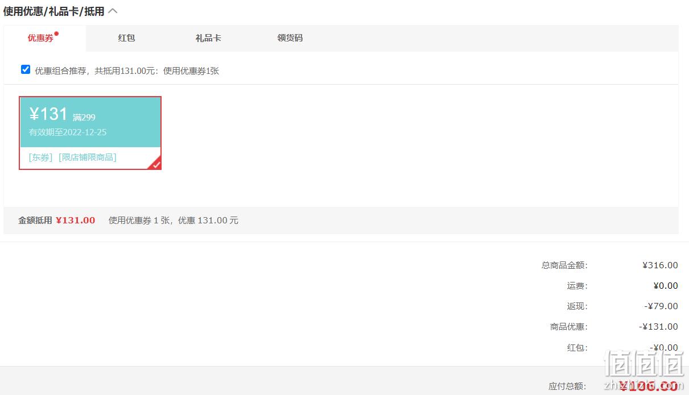This screenshot has height=395, width=689.
Task: Click the 总商品金额 label
Action: click(x=564, y=265)
